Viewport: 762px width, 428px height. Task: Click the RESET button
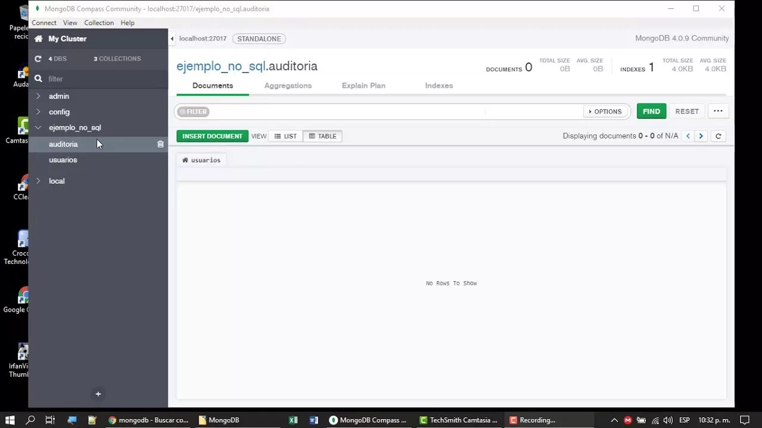coord(687,111)
